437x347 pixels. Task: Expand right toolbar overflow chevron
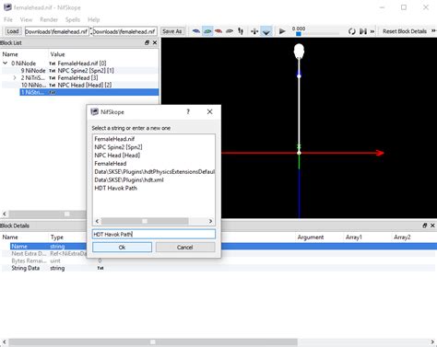pos(433,31)
